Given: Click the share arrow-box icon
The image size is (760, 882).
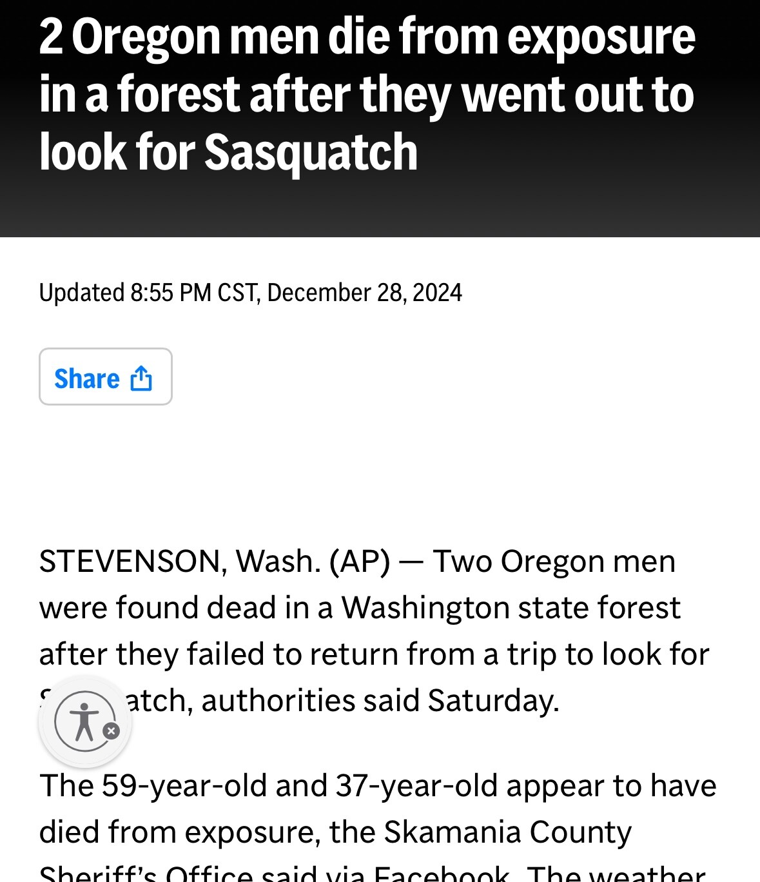Looking at the screenshot, I should coord(141,378).
